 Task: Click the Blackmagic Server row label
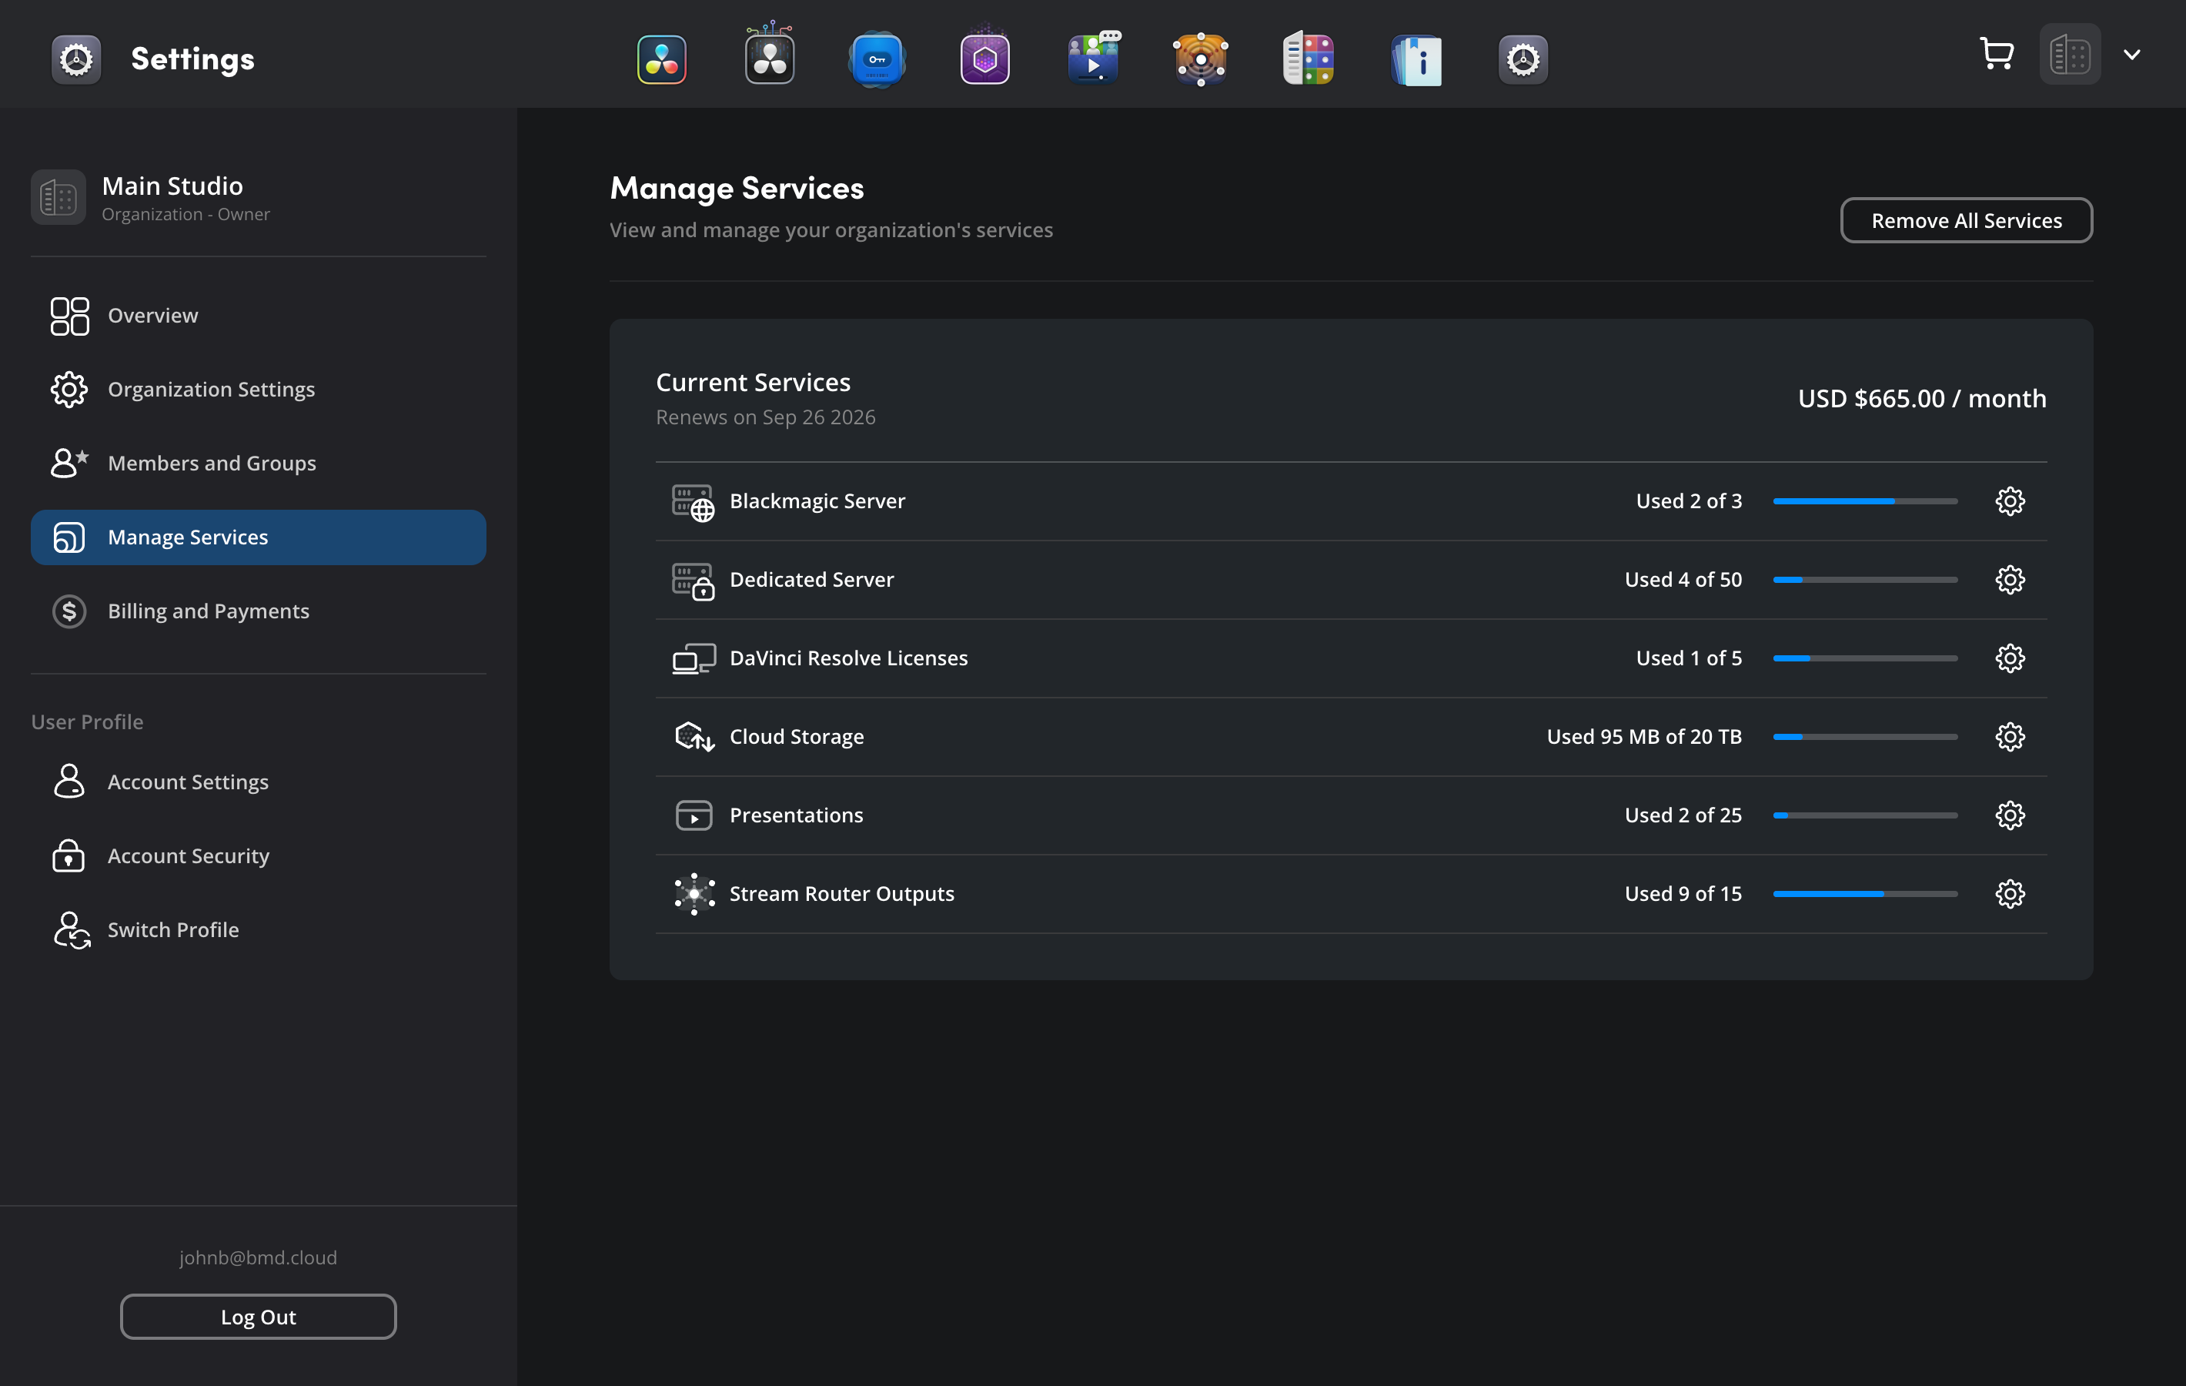pos(817,501)
